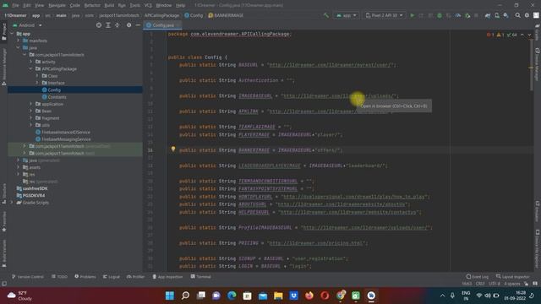Open the Device Manager toolbar icon
The width and height of the screenshot is (541, 304).
coord(497,15)
